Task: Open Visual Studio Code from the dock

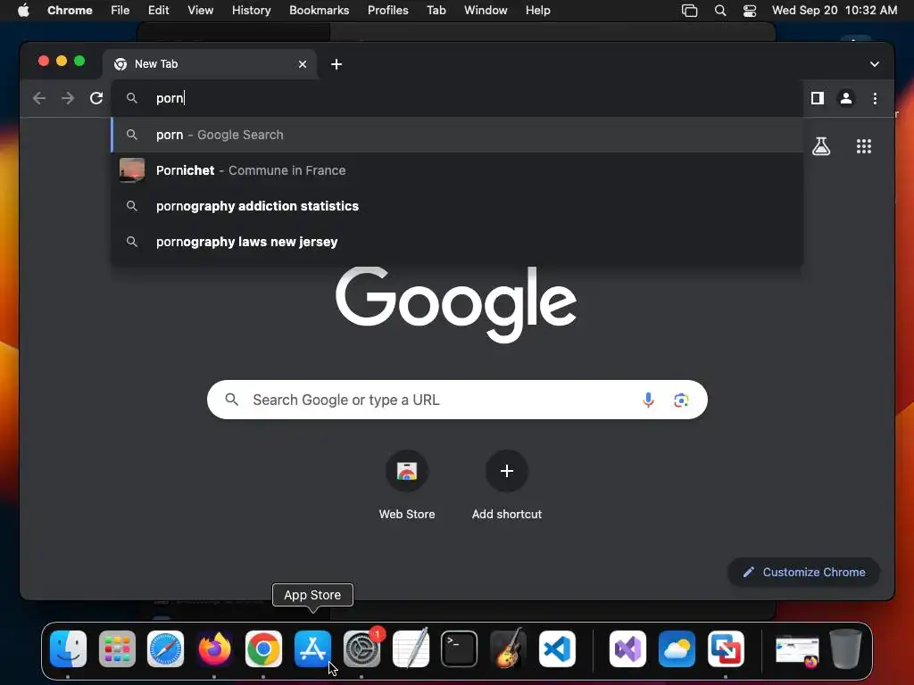Action: [x=557, y=649]
